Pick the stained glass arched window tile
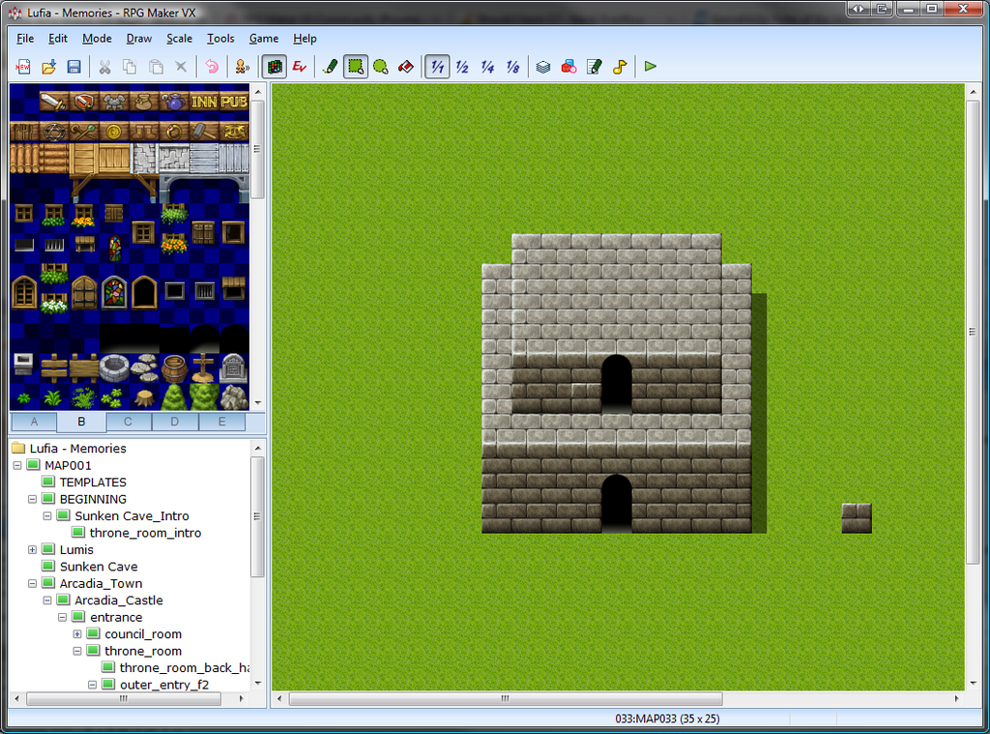 [114, 292]
